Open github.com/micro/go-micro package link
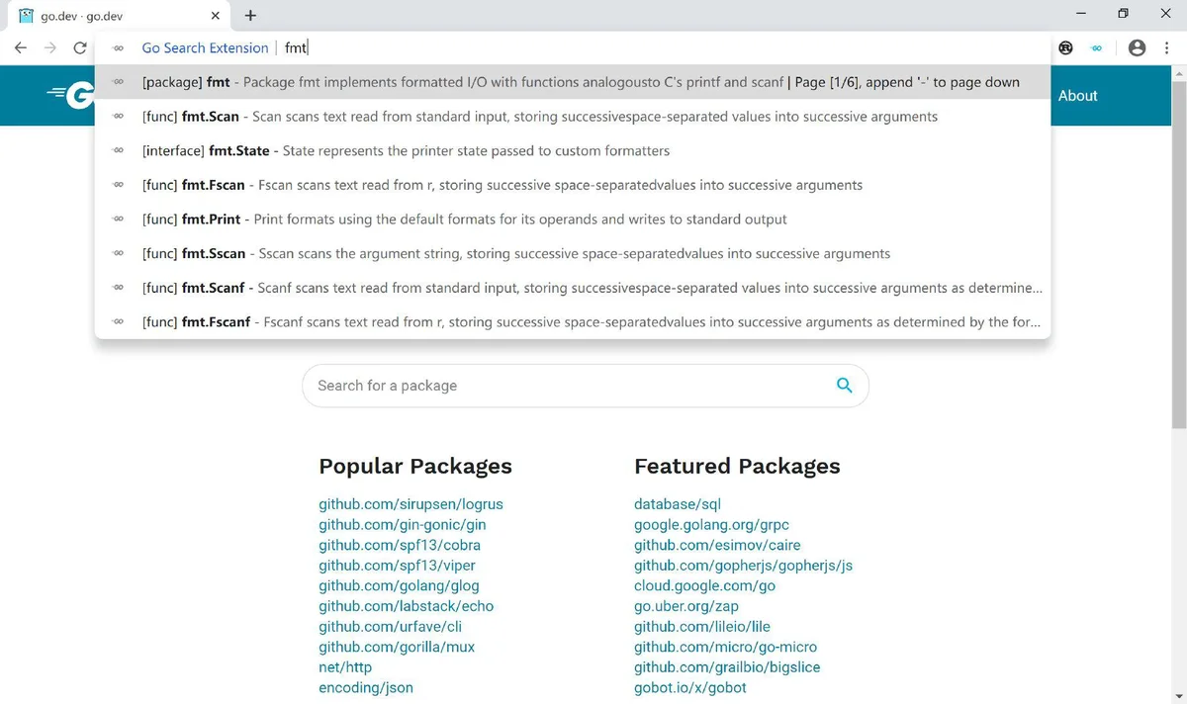Viewport: 1187px width, 704px height. [725, 647]
